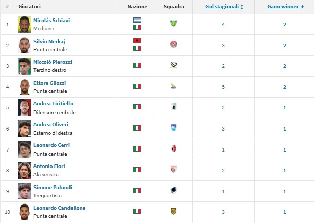
Task: Click Nicolás Schiavi's club crest icon
Action: click(173, 24)
